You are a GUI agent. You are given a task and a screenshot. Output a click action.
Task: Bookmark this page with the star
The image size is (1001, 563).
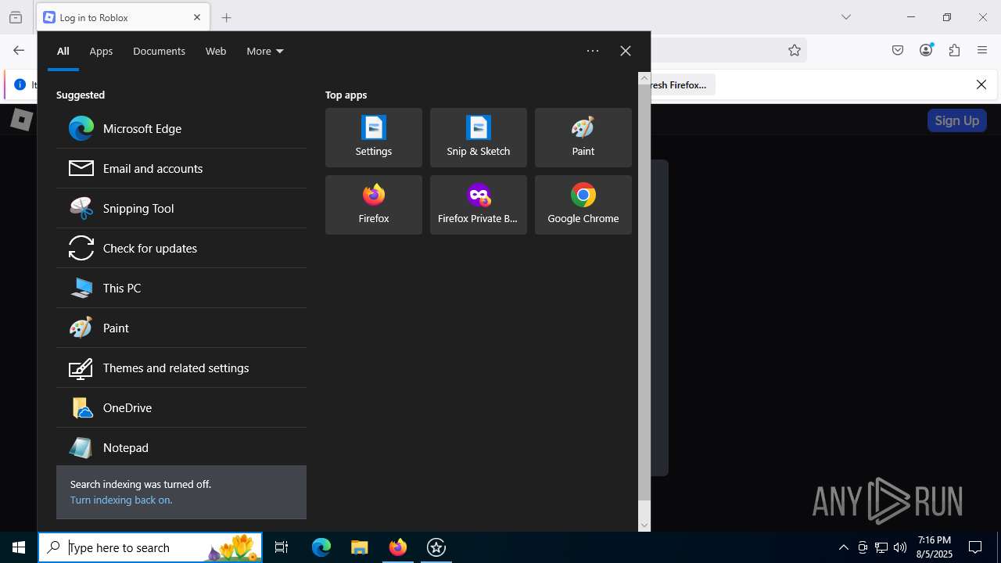click(795, 50)
